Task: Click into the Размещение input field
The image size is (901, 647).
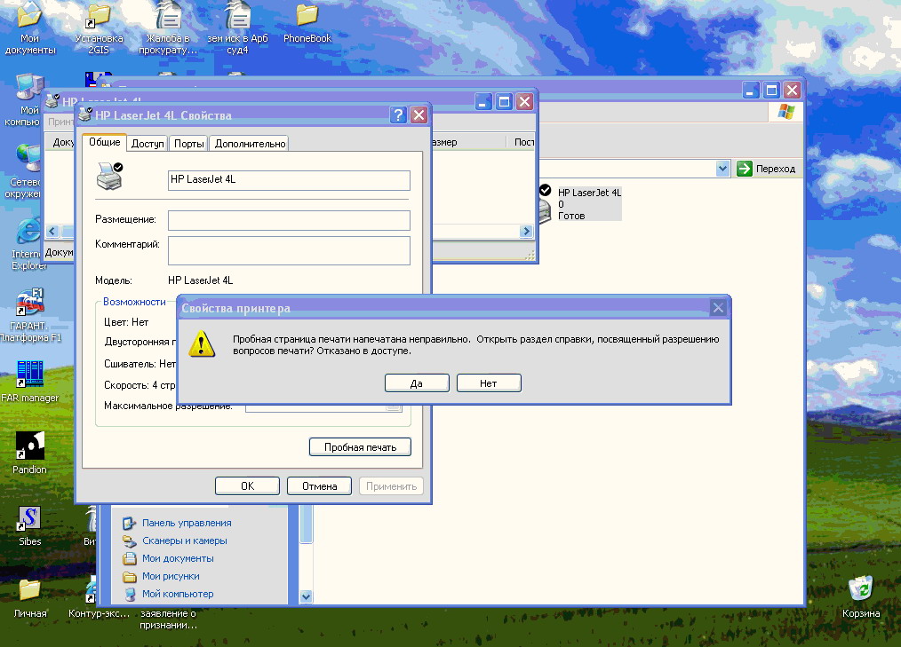Action: click(x=289, y=220)
